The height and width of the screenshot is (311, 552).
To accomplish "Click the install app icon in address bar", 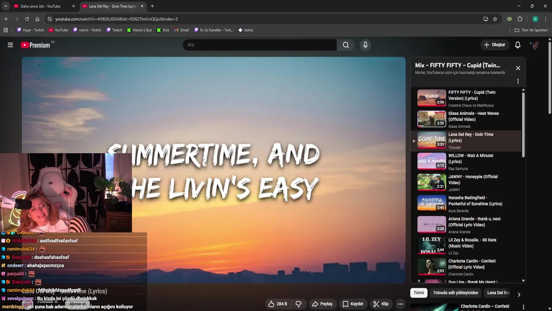I will (x=486, y=19).
